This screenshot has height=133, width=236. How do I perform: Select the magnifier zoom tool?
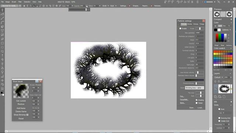pyautogui.click(x=2, y=52)
